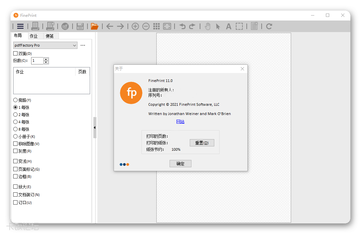361x234 pixels.
Task: Click the pdfFactory Pro round icon
Action: click(65, 26)
